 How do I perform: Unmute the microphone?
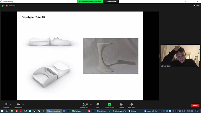point(6,105)
